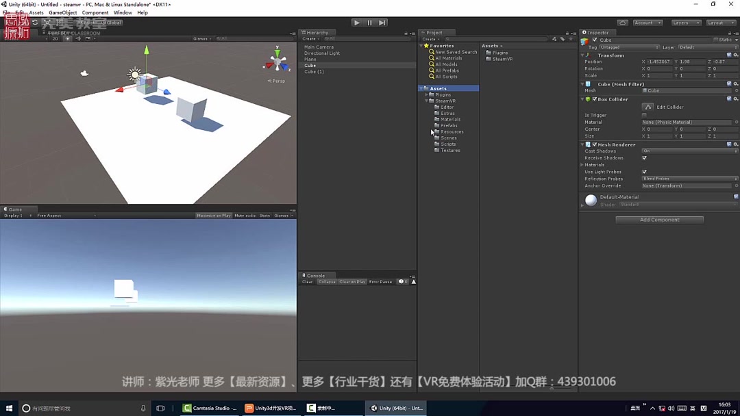
Task: Expand the Plugins folder in Project tree
Action: pos(425,94)
